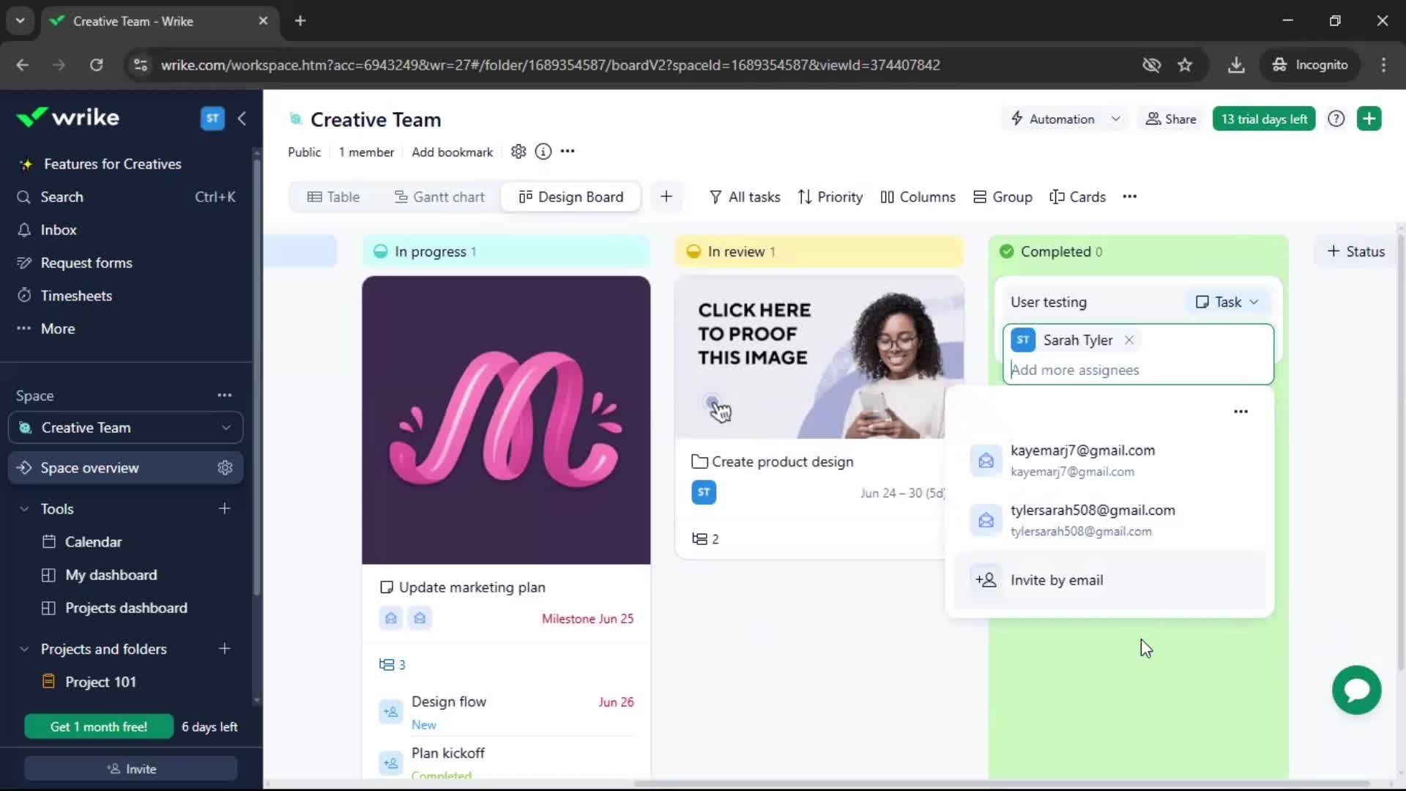Open the Update marketing plan card image
Image resolution: width=1406 pixels, height=791 pixels.
[506, 420]
